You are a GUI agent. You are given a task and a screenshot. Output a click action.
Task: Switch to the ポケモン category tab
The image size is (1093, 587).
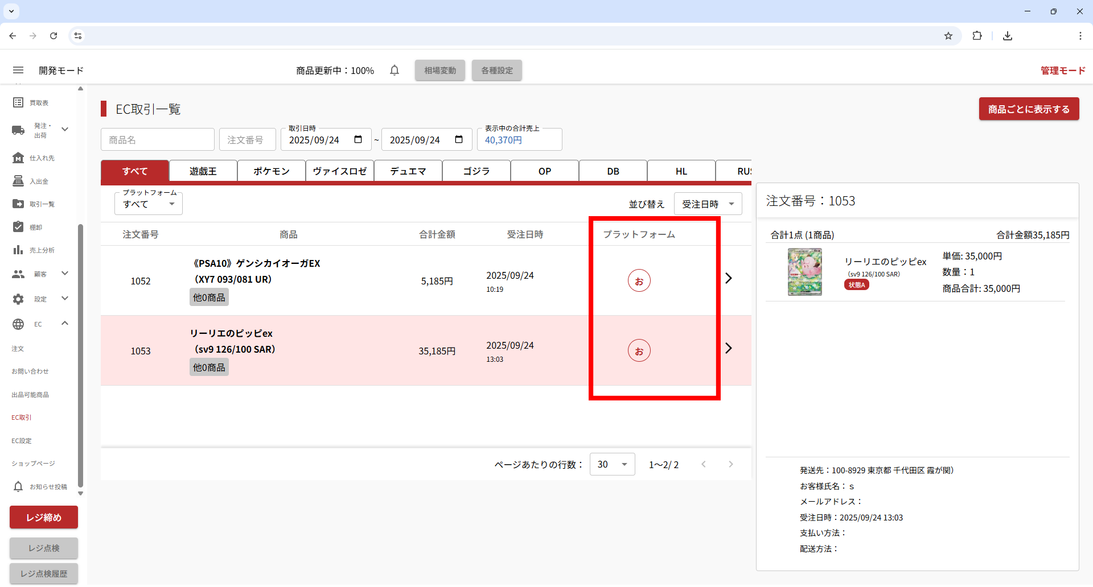pyautogui.click(x=272, y=171)
